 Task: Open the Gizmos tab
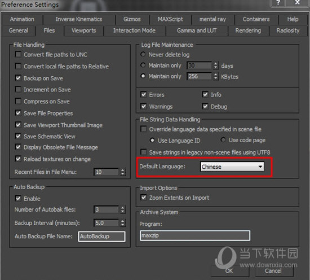132,19
